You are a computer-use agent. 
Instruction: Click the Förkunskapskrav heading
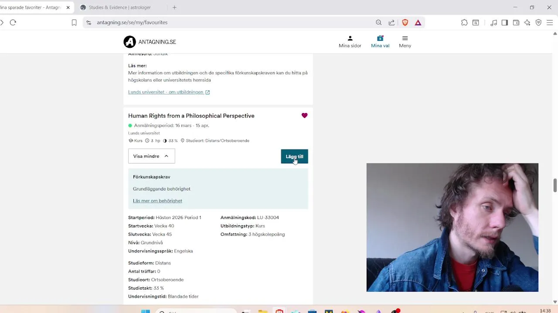[152, 177]
